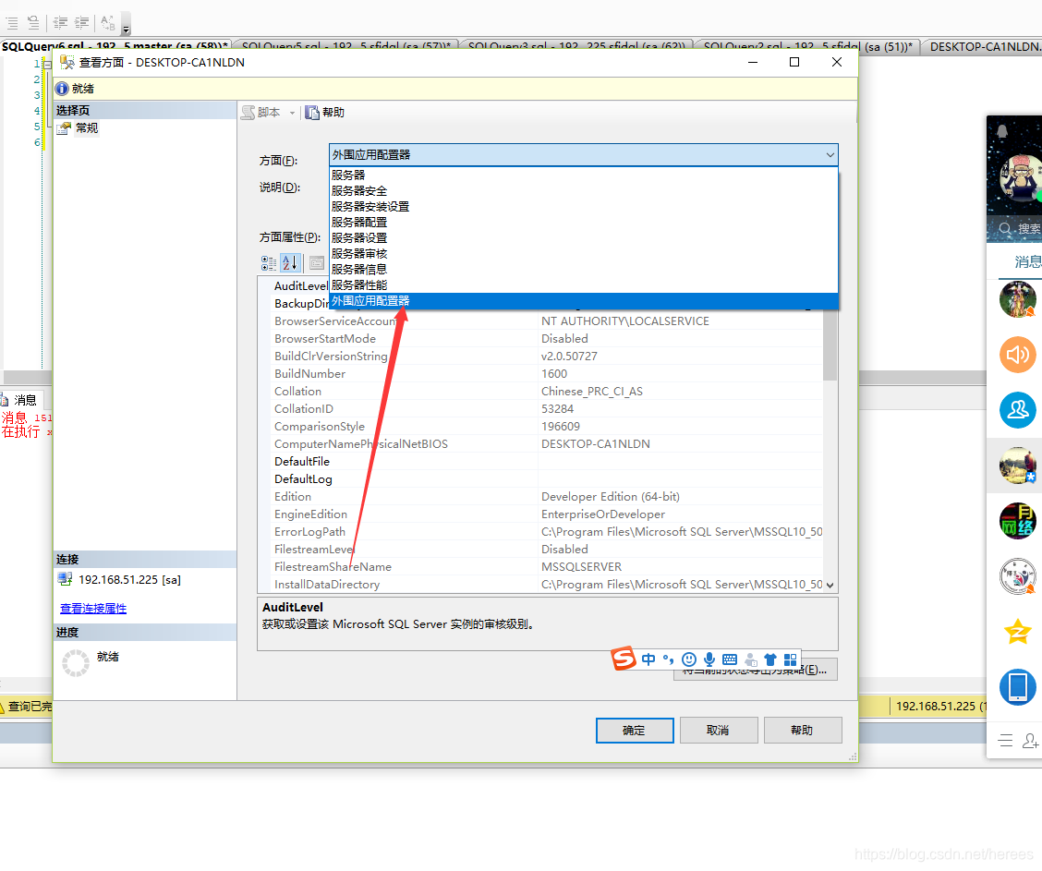This screenshot has width=1042, height=871.
Task: Open the dropdown arrow next to 脚本
Action: pyautogui.click(x=292, y=113)
